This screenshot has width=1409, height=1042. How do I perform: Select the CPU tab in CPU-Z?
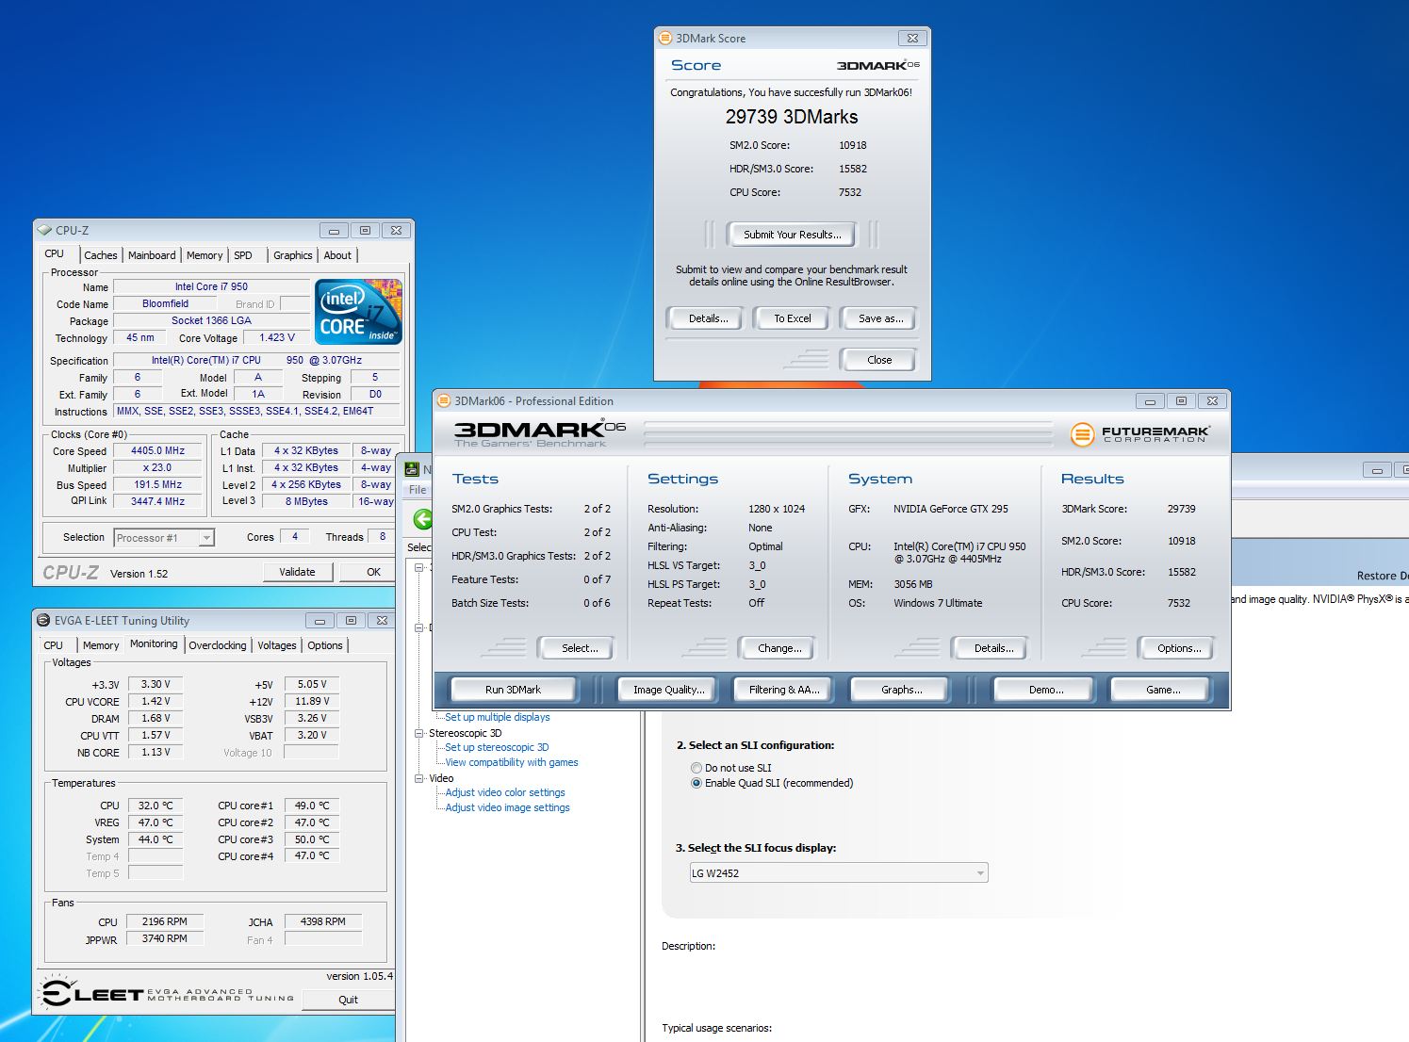point(55,253)
